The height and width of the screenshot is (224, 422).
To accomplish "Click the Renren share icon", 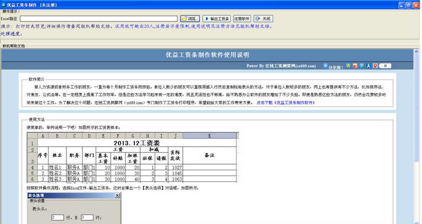I will coord(368,65).
